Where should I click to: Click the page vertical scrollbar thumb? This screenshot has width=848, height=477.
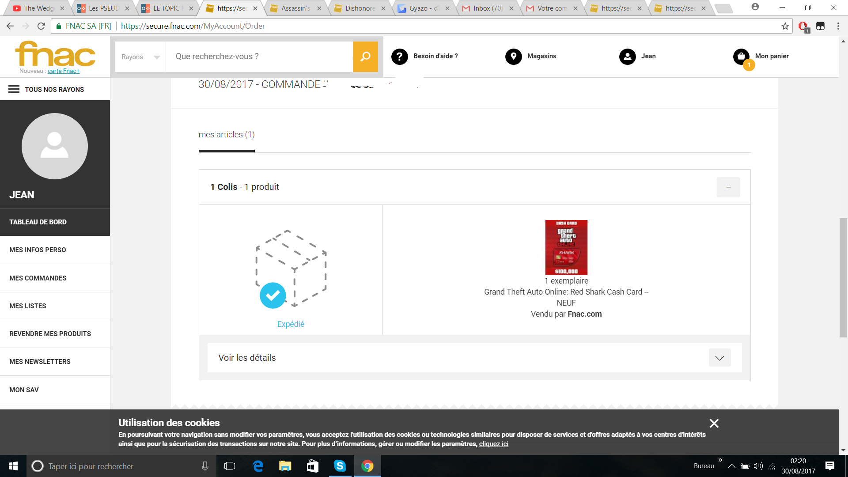(x=843, y=277)
